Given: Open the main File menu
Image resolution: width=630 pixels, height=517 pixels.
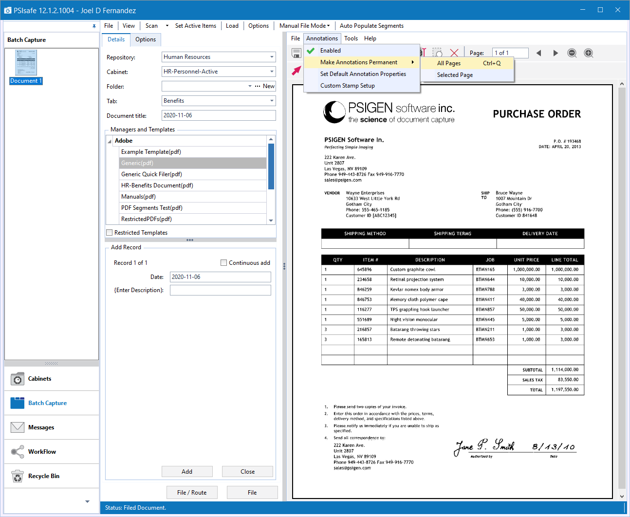Looking at the screenshot, I should point(109,26).
